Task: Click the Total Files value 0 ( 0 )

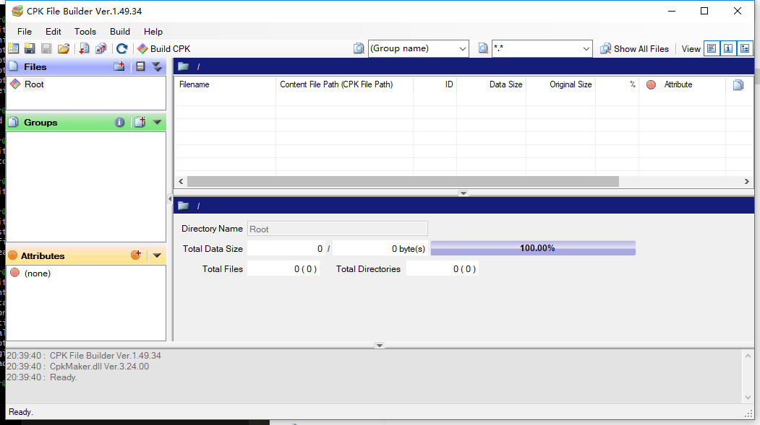Action: coord(283,269)
